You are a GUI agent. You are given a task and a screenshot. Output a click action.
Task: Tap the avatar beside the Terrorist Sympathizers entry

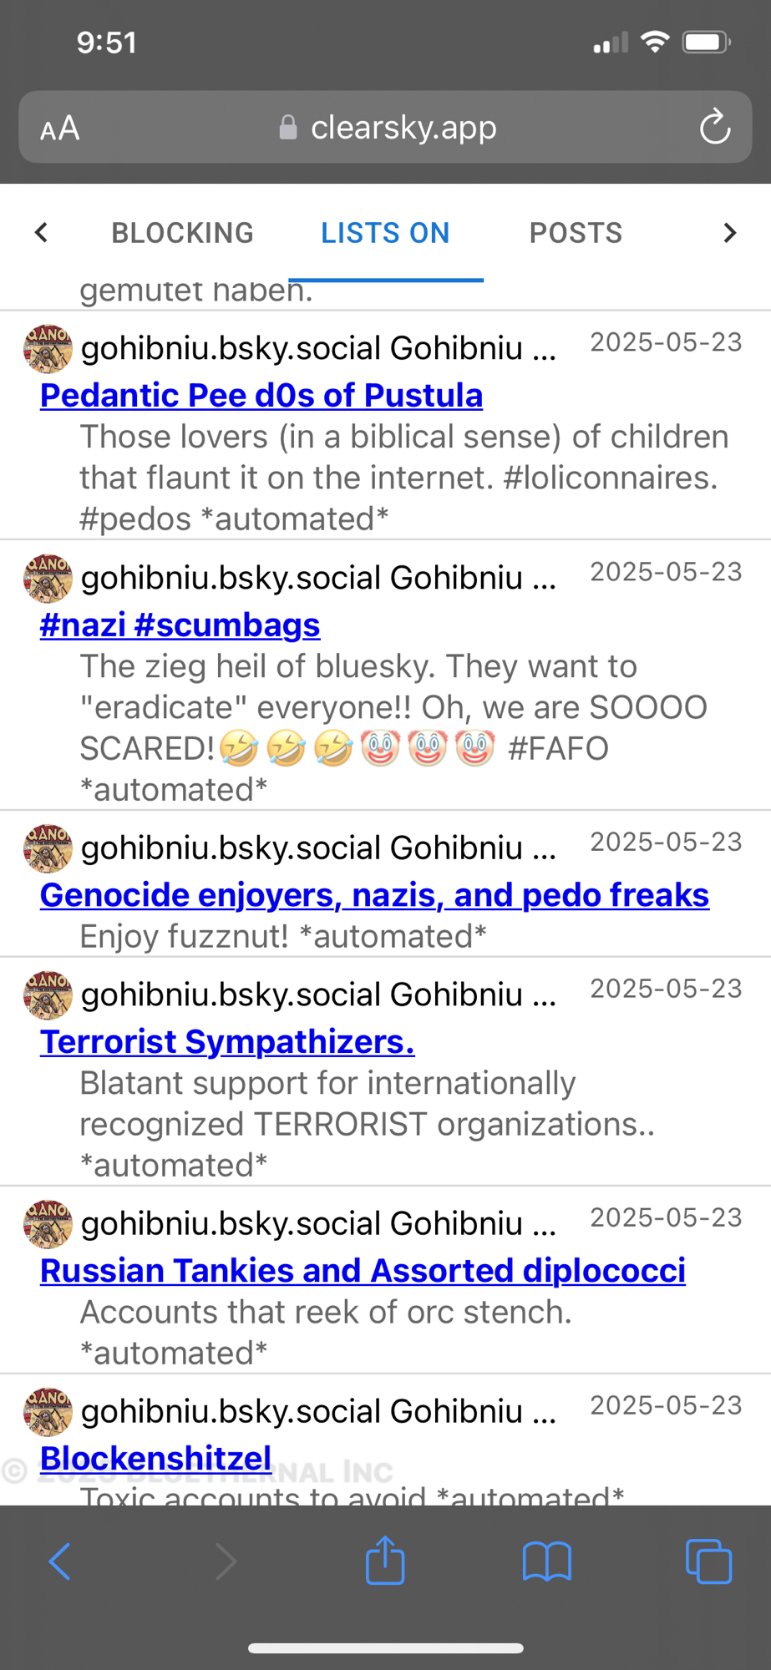click(48, 994)
